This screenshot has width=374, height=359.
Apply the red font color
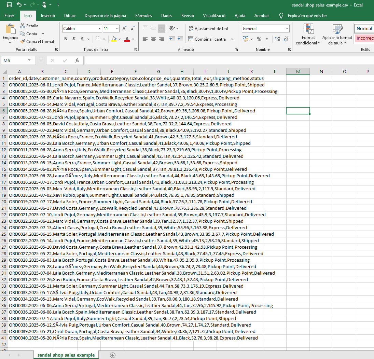pyautogui.click(x=127, y=39)
